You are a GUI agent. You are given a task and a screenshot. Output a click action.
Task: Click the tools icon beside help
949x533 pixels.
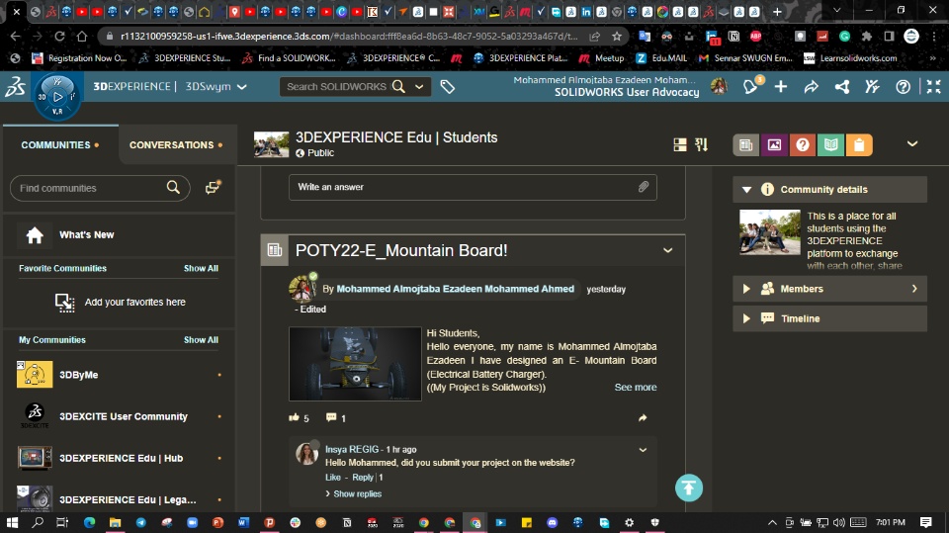(872, 87)
